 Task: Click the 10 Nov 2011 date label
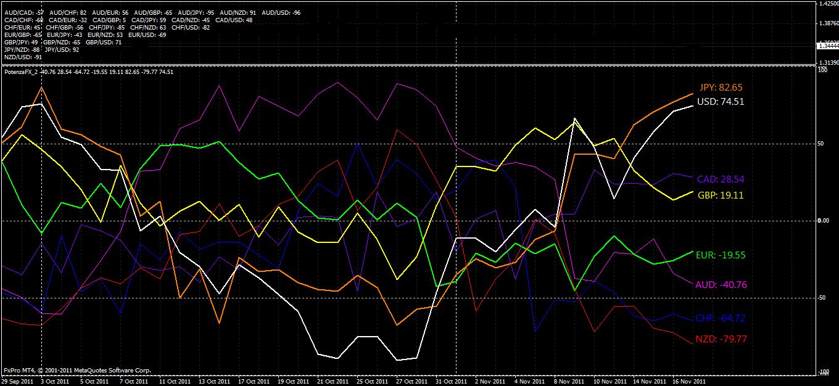coord(609,382)
